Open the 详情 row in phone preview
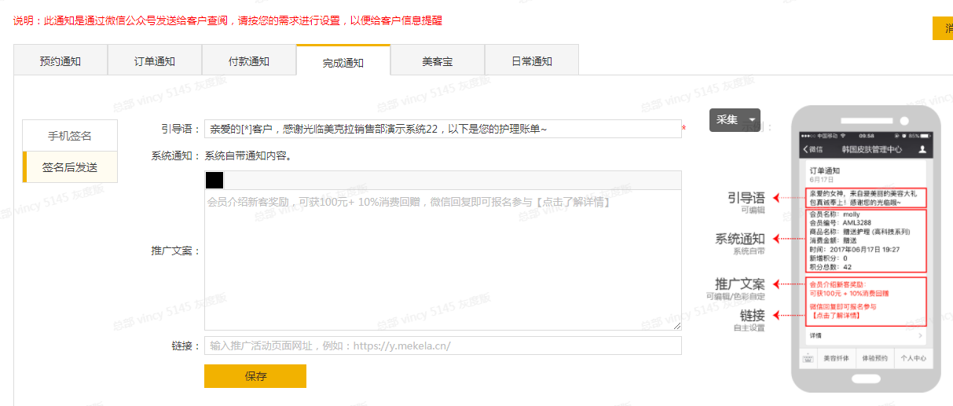The width and height of the screenshot is (953, 406). pos(866,335)
